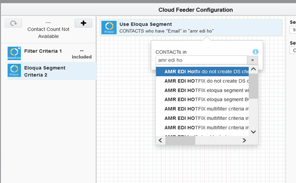Image resolution: width=296 pixels, height=183 pixels.
Task: Open the blue info icon beside CONTACTs in
Action: pyautogui.click(x=256, y=52)
